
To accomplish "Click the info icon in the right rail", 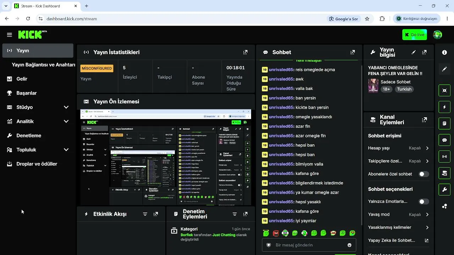I will click(x=444, y=52).
